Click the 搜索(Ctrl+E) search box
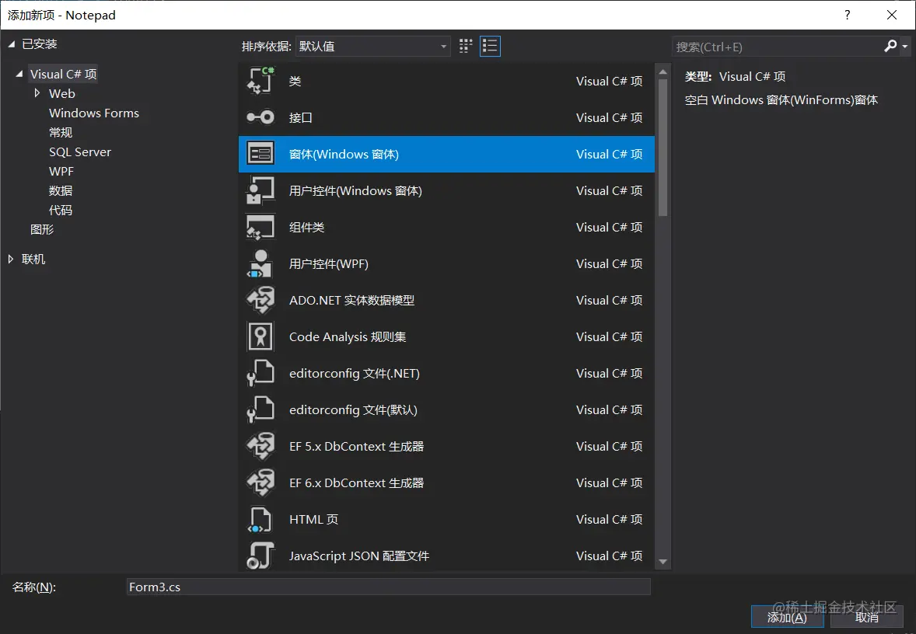 tap(777, 47)
